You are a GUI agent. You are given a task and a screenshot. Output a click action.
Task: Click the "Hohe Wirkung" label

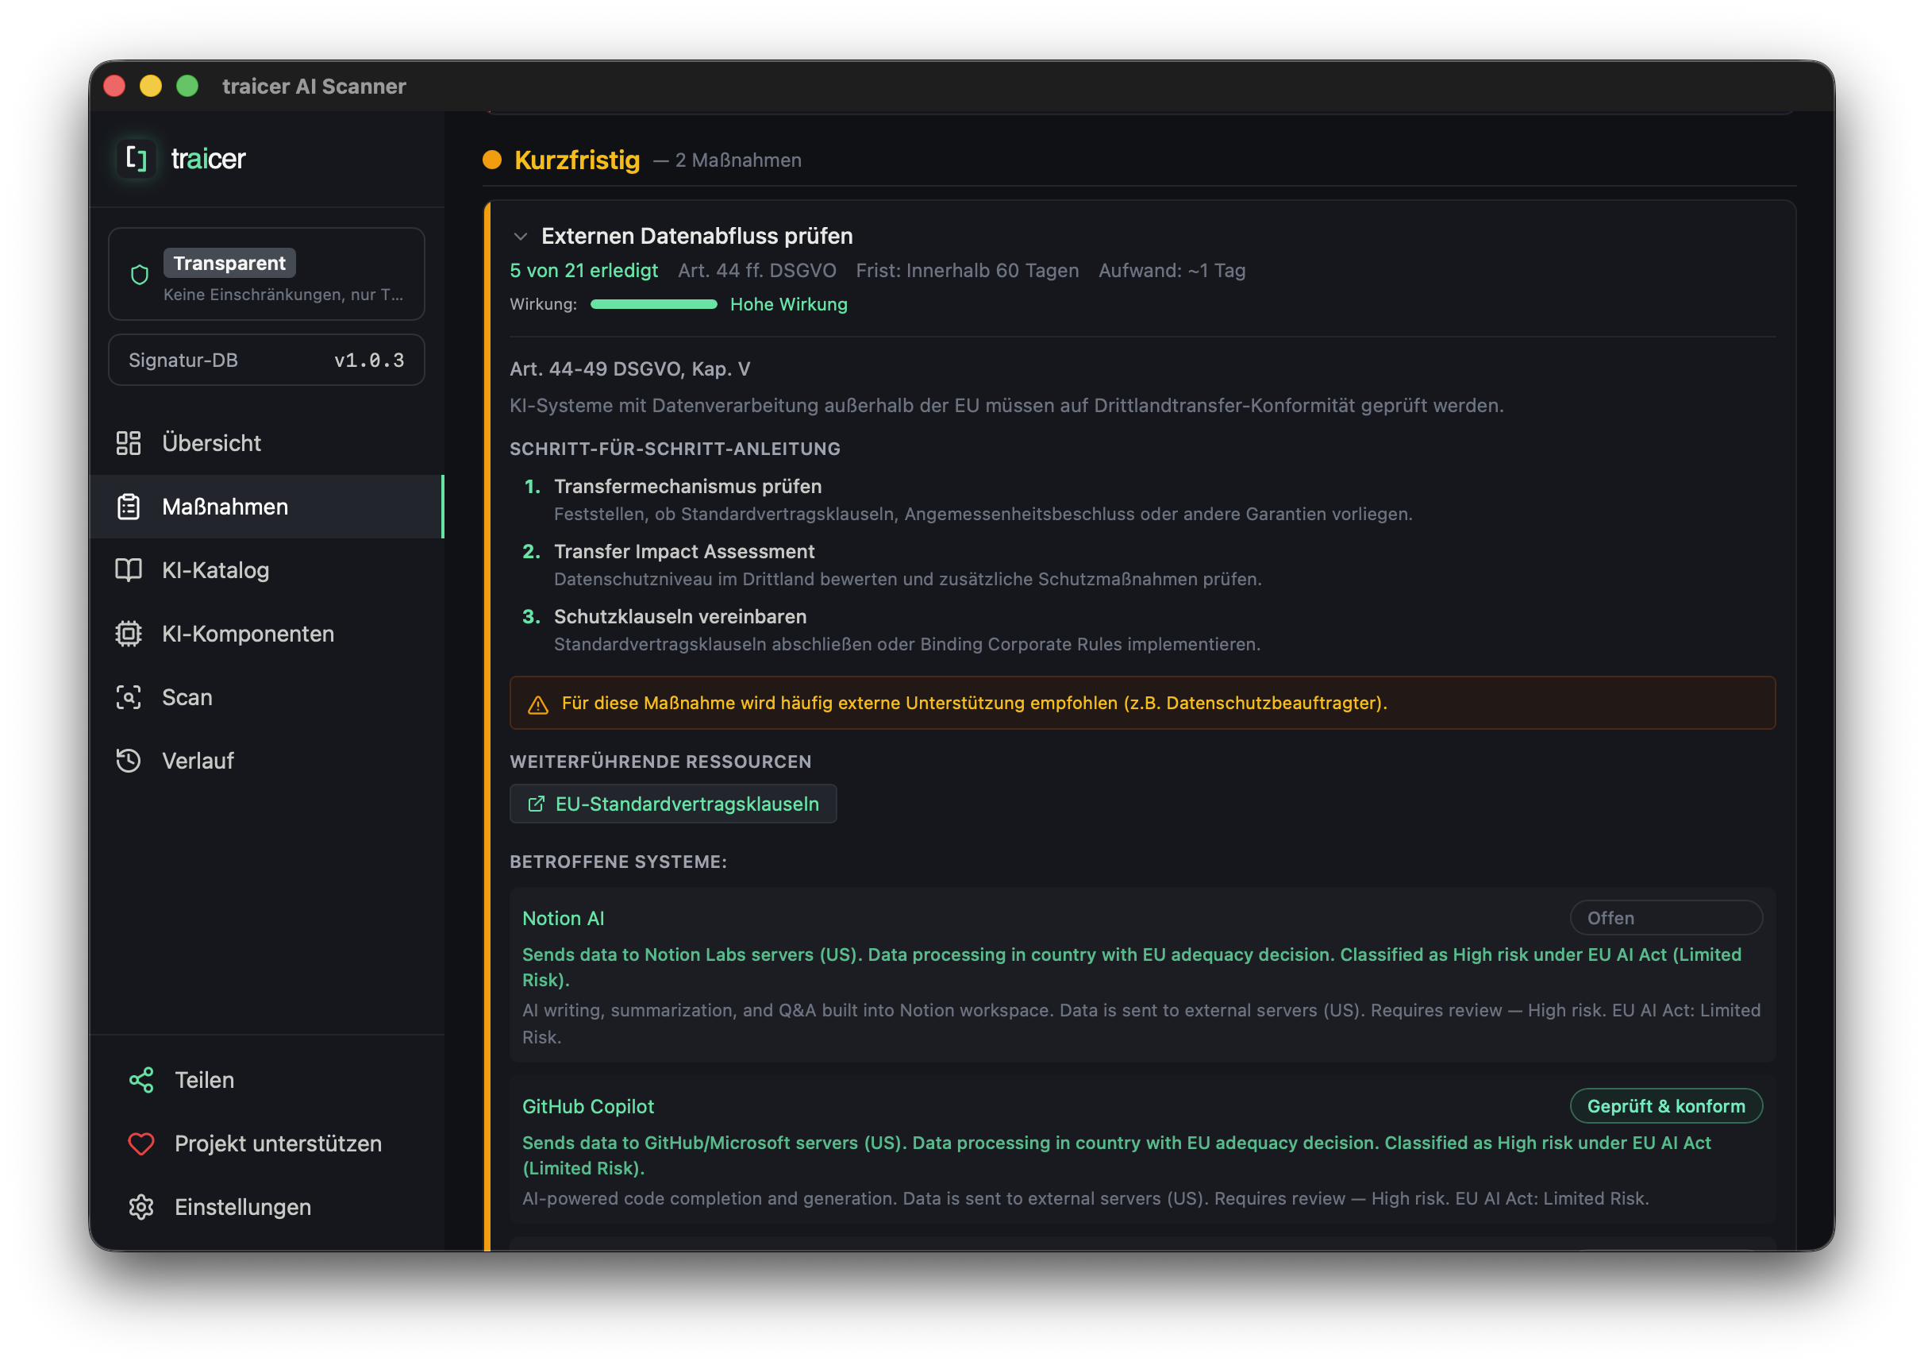coord(788,304)
